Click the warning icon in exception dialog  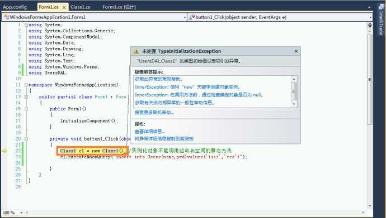click(x=136, y=51)
